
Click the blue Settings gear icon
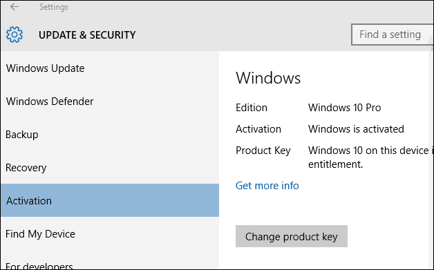coord(15,35)
